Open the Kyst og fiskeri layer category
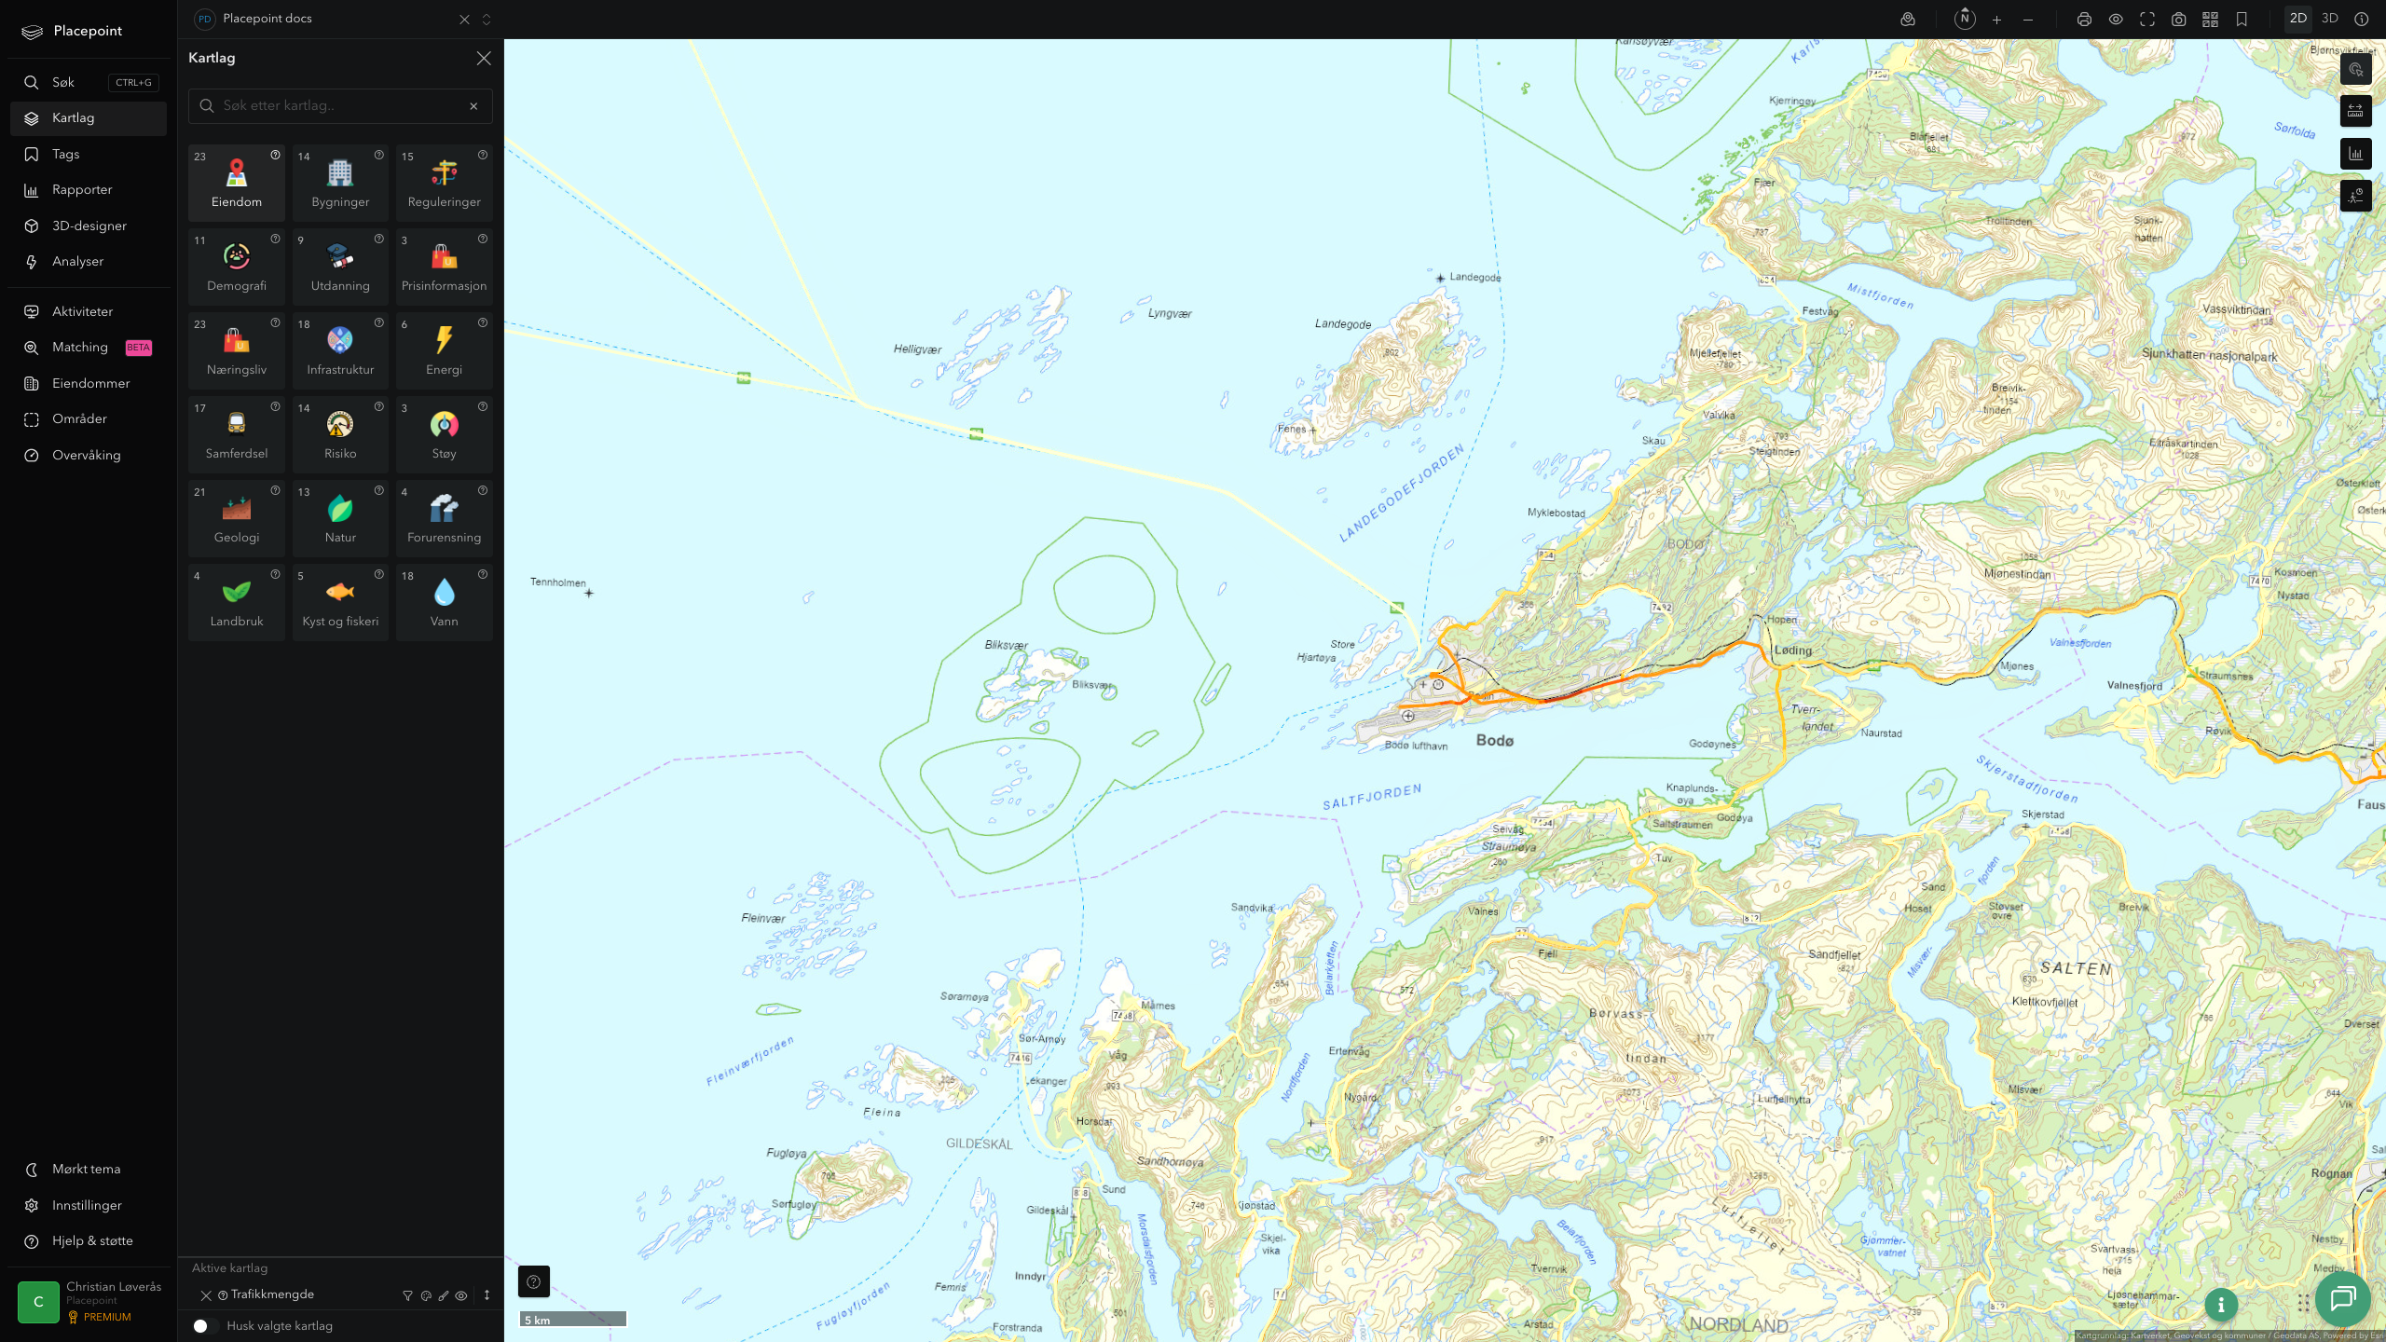The height and width of the screenshot is (1342, 2386). tap(340, 602)
